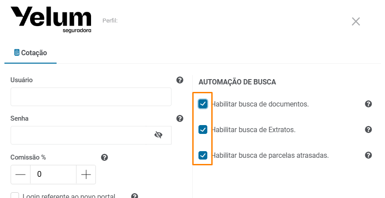Click into the Usuário input field

[x=91, y=97]
